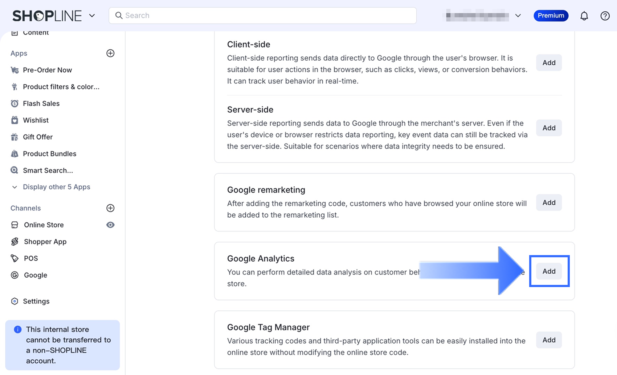Add a new app with plus icon
The width and height of the screenshot is (617, 375).
point(110,53)
